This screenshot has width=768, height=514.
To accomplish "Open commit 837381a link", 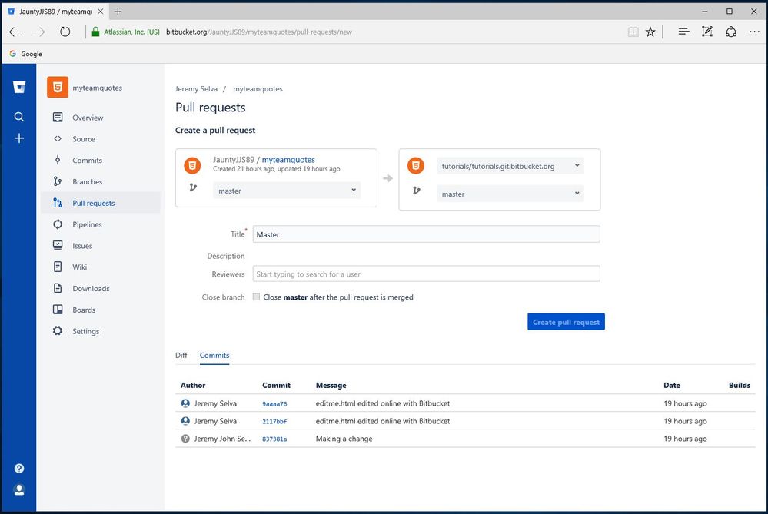I will tap(274, 439).
